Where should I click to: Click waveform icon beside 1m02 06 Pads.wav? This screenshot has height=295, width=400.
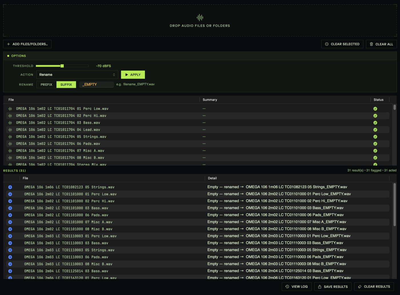tap(10, 144)
